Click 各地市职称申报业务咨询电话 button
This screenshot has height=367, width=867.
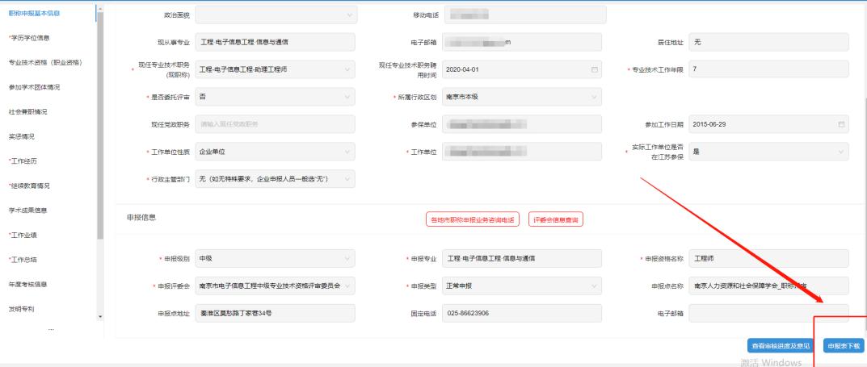click(x=473, y=219)
